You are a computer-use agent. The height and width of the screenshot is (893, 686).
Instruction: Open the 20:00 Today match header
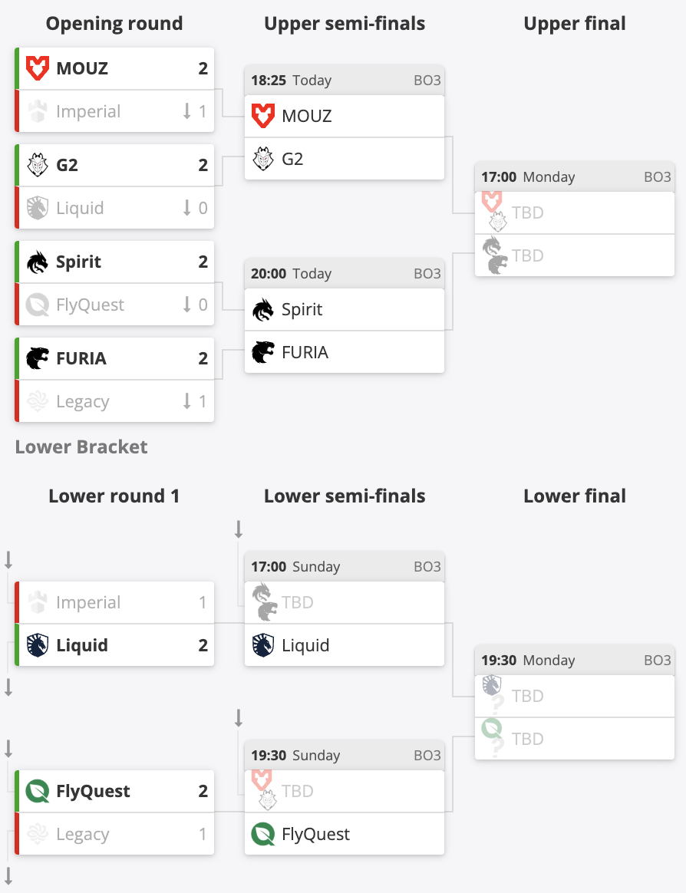[x=344, y=273]
